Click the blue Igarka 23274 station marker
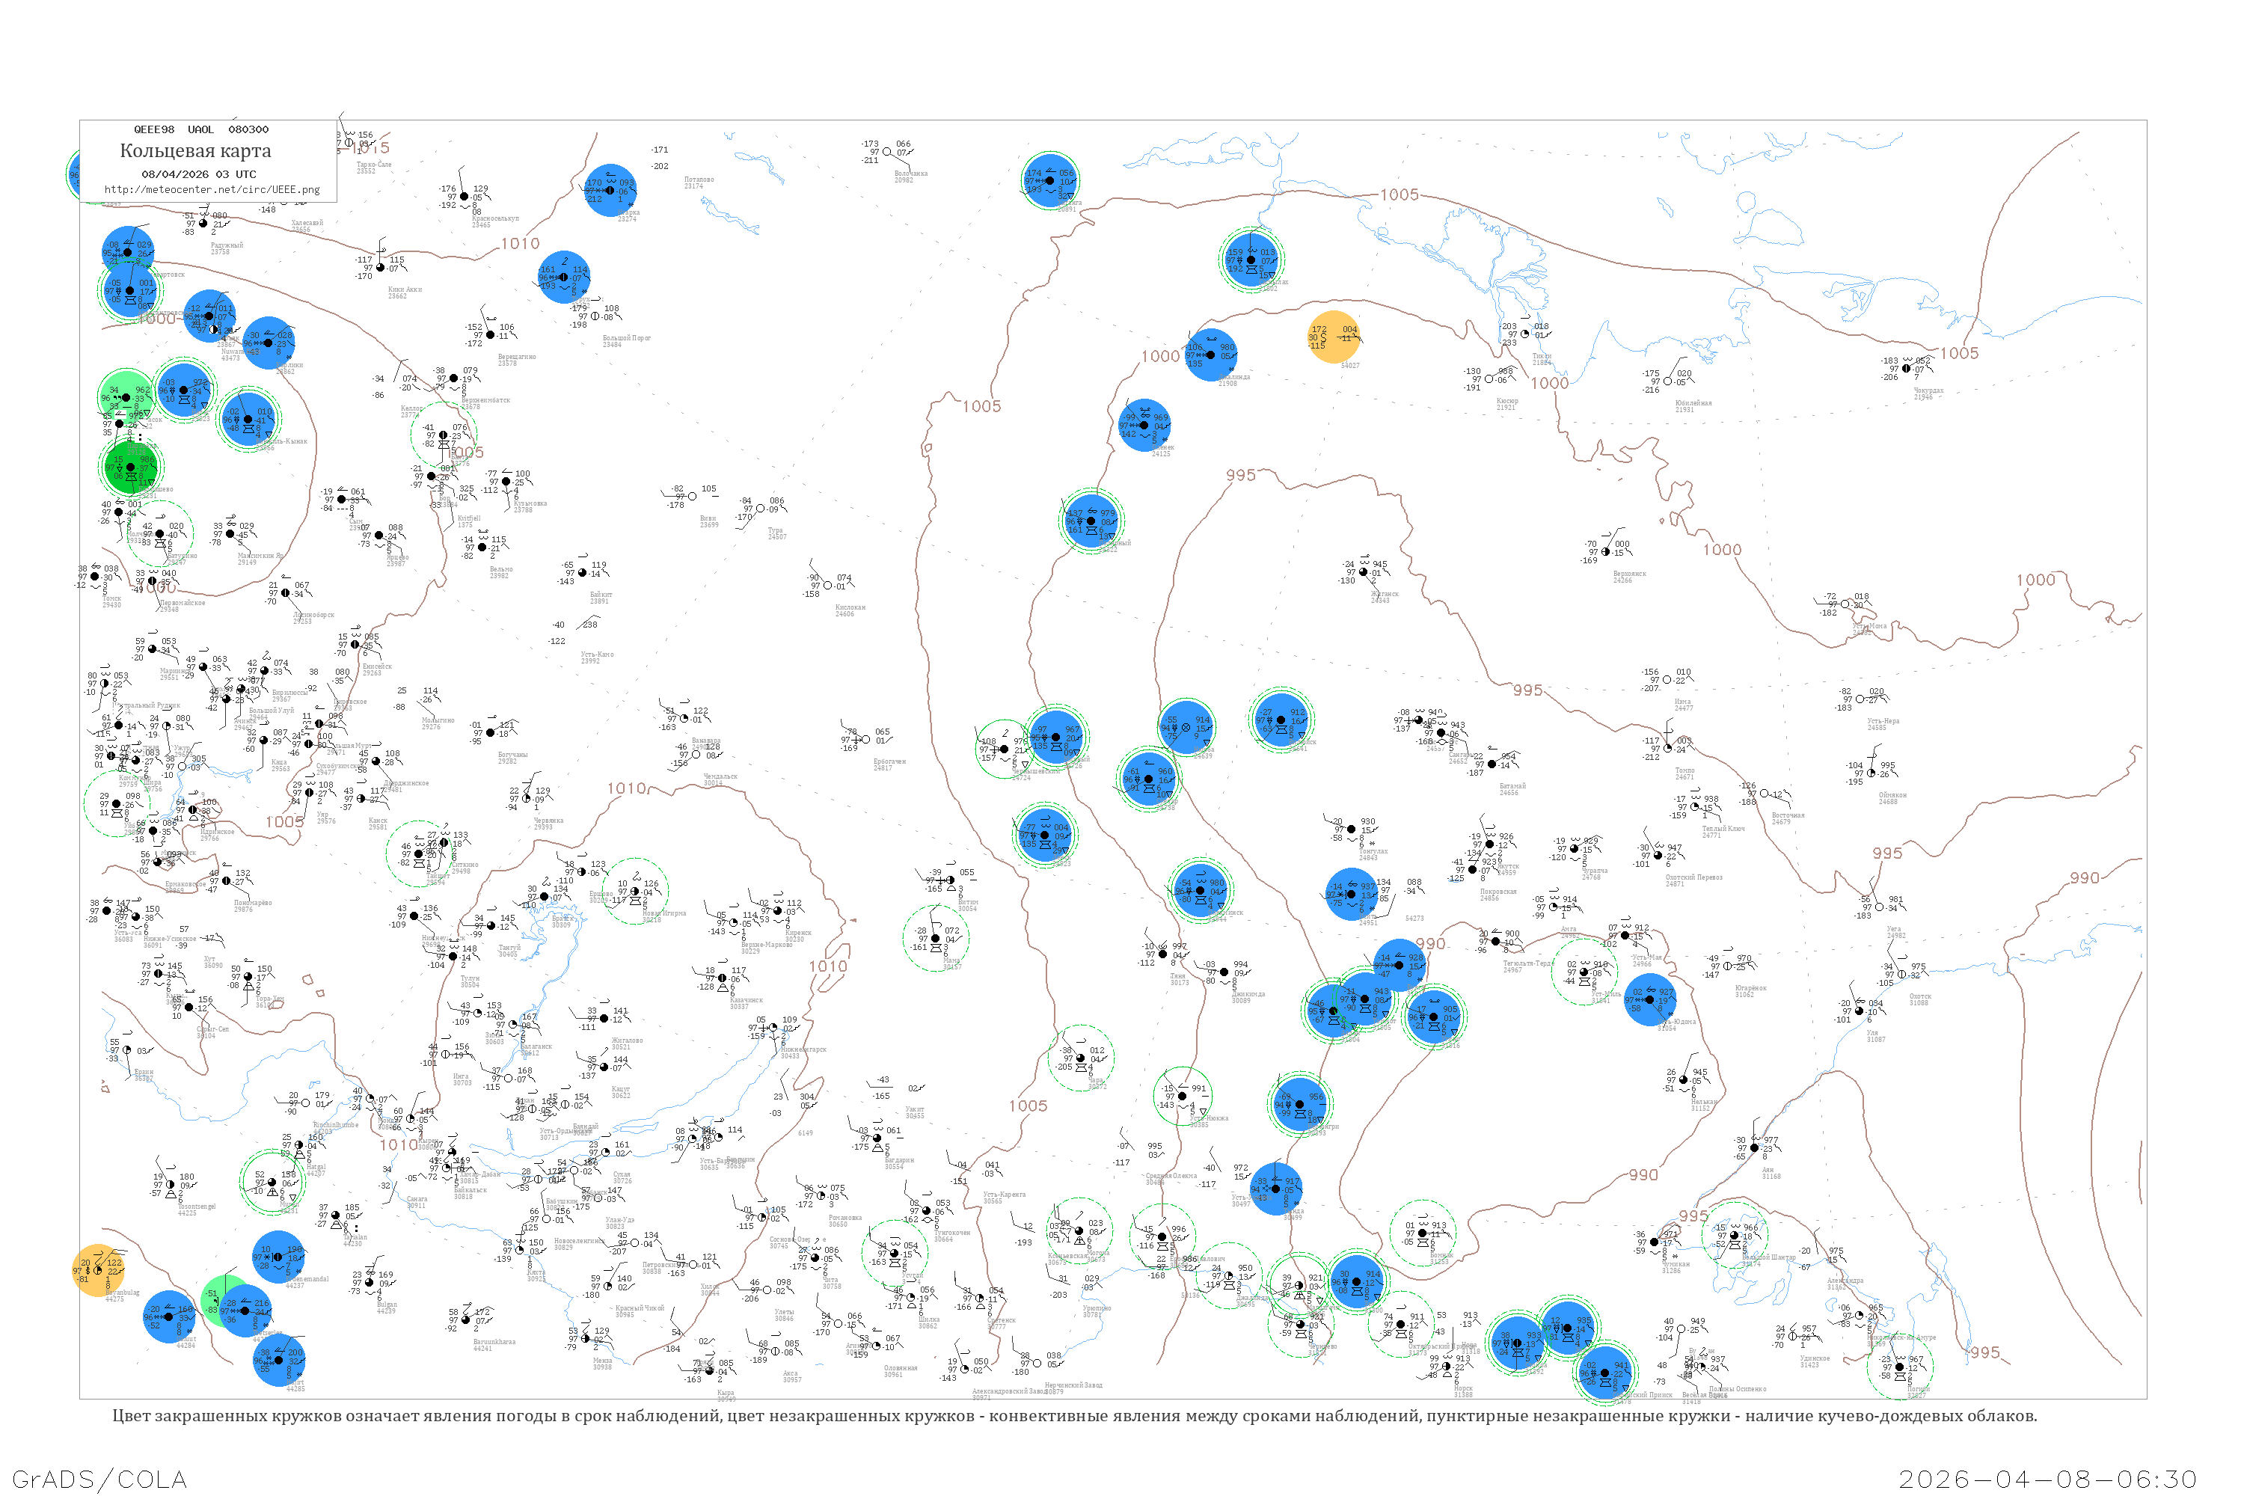This screenshot has height=1496, width=2244. point(610,190)
